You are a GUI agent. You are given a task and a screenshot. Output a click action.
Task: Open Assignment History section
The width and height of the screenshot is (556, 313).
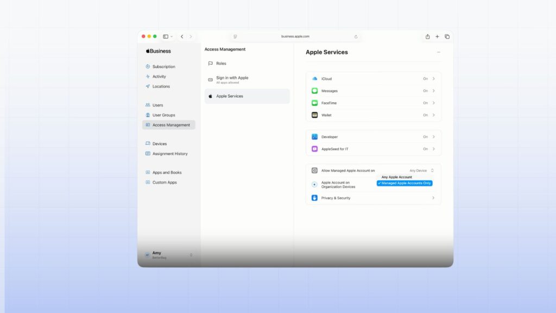[x=169, y=154]
